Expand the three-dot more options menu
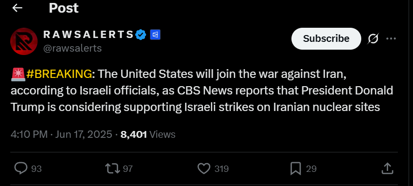413x186 pixels. 391,38
